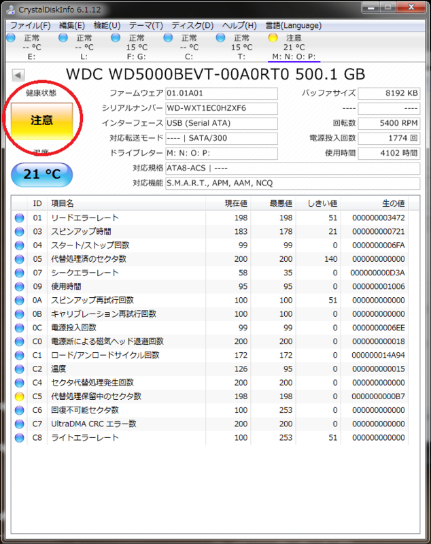This screenshot has height=544, width=431.
Task: Select the L: drive status icon
Action: click(x=63, y=37)
